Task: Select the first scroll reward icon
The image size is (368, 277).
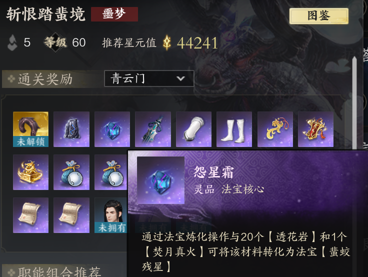Action: (30, 215)
